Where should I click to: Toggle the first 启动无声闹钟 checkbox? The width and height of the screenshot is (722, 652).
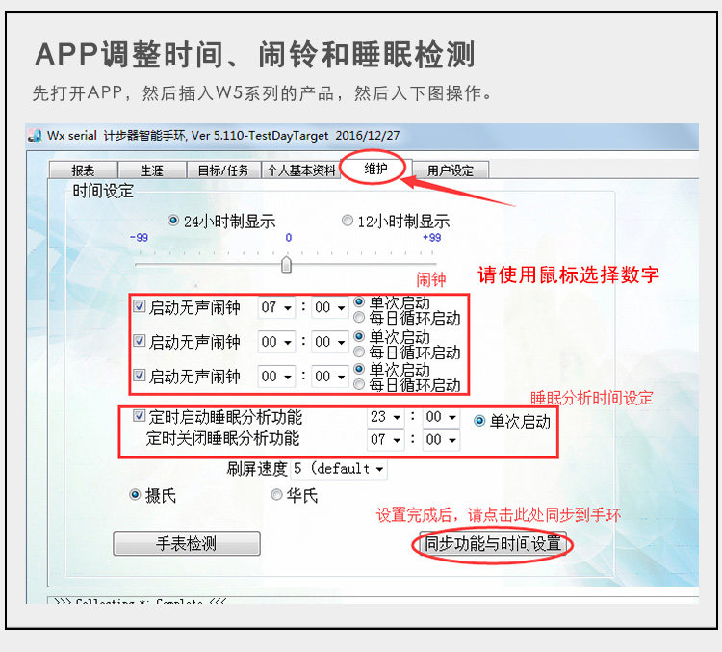tap(139, 307)
